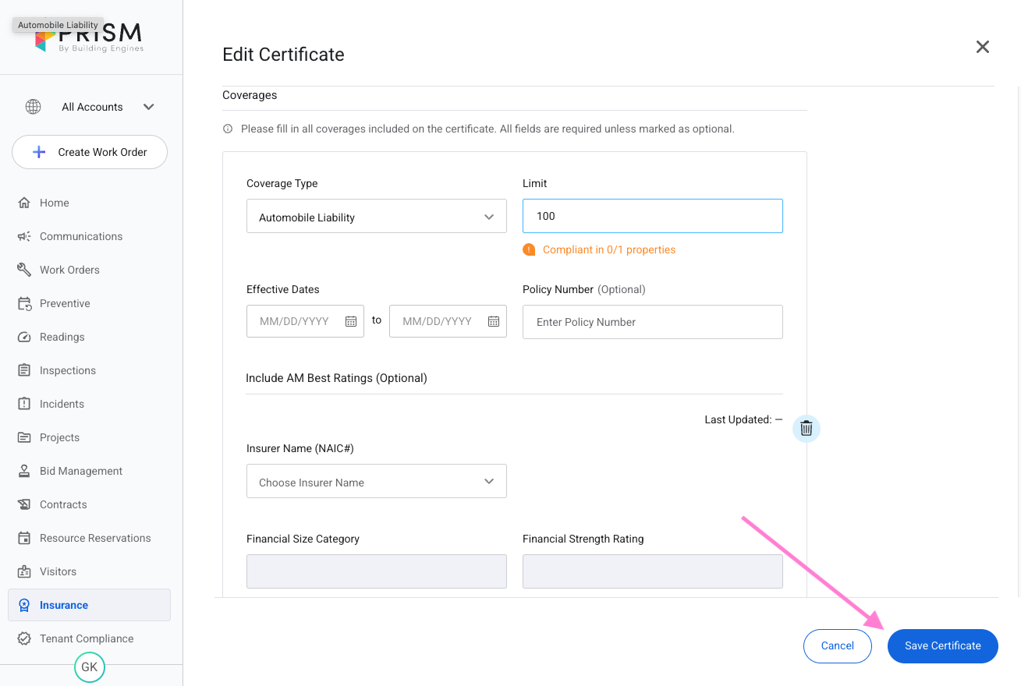Viewport: 1021px width, 686px height.
Task: Navigate to Tenant Compliance
Action: 87,638
